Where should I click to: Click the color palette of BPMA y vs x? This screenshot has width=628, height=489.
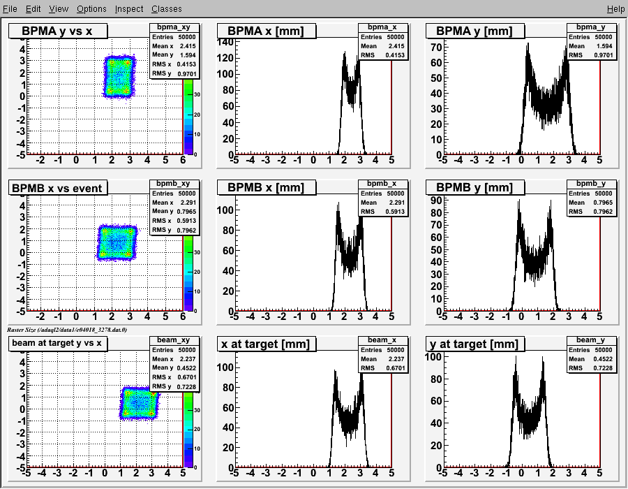tap(188, 117)
